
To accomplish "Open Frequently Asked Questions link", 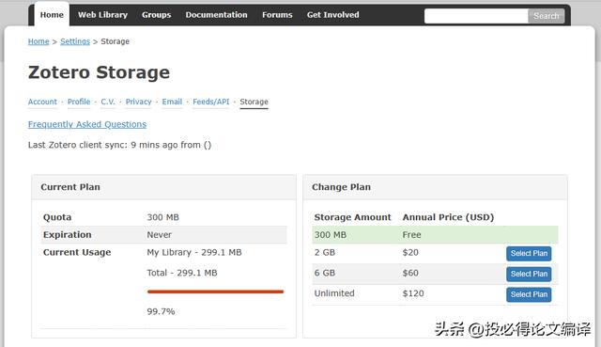I will (87, 124).
